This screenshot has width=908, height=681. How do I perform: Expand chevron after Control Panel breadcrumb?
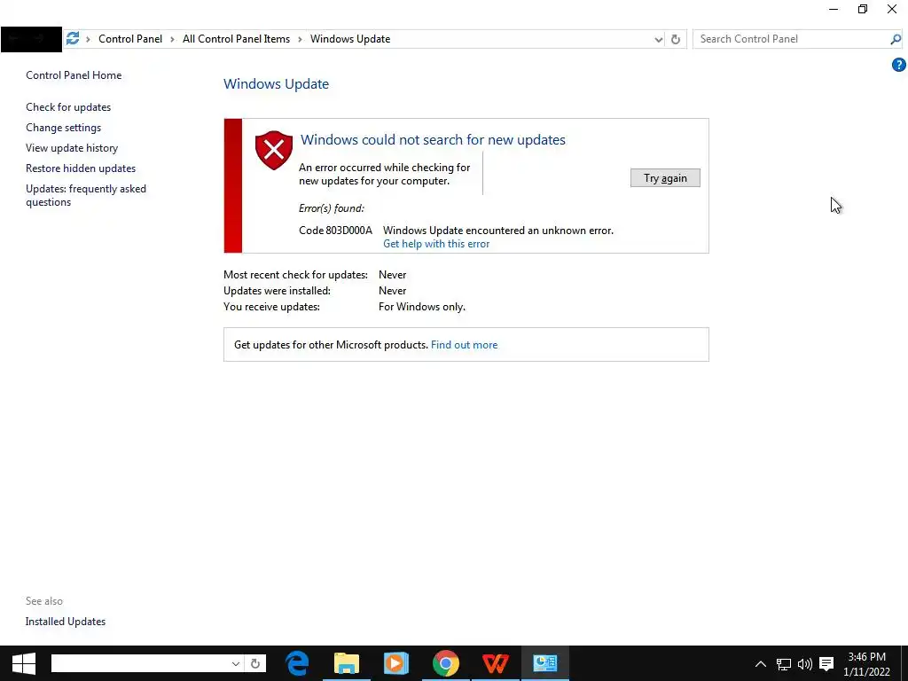point(172,39)
